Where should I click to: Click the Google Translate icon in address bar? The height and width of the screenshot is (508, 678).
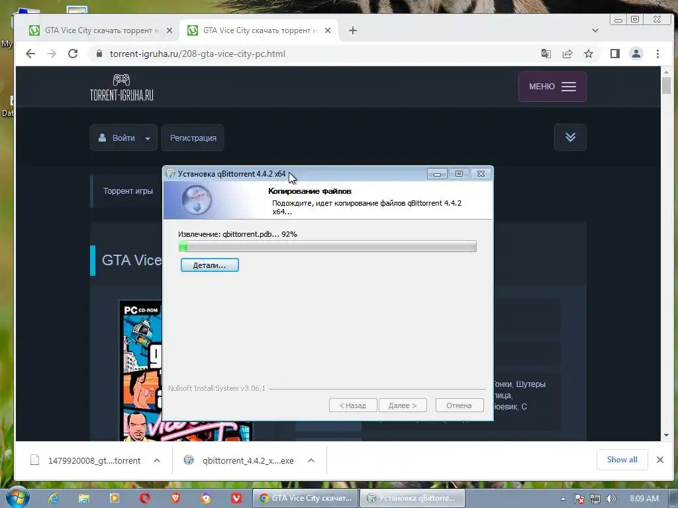[546, 54]
